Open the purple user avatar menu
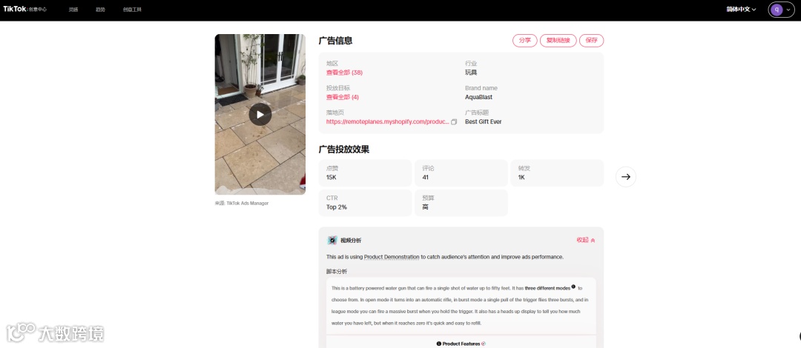 777,9
